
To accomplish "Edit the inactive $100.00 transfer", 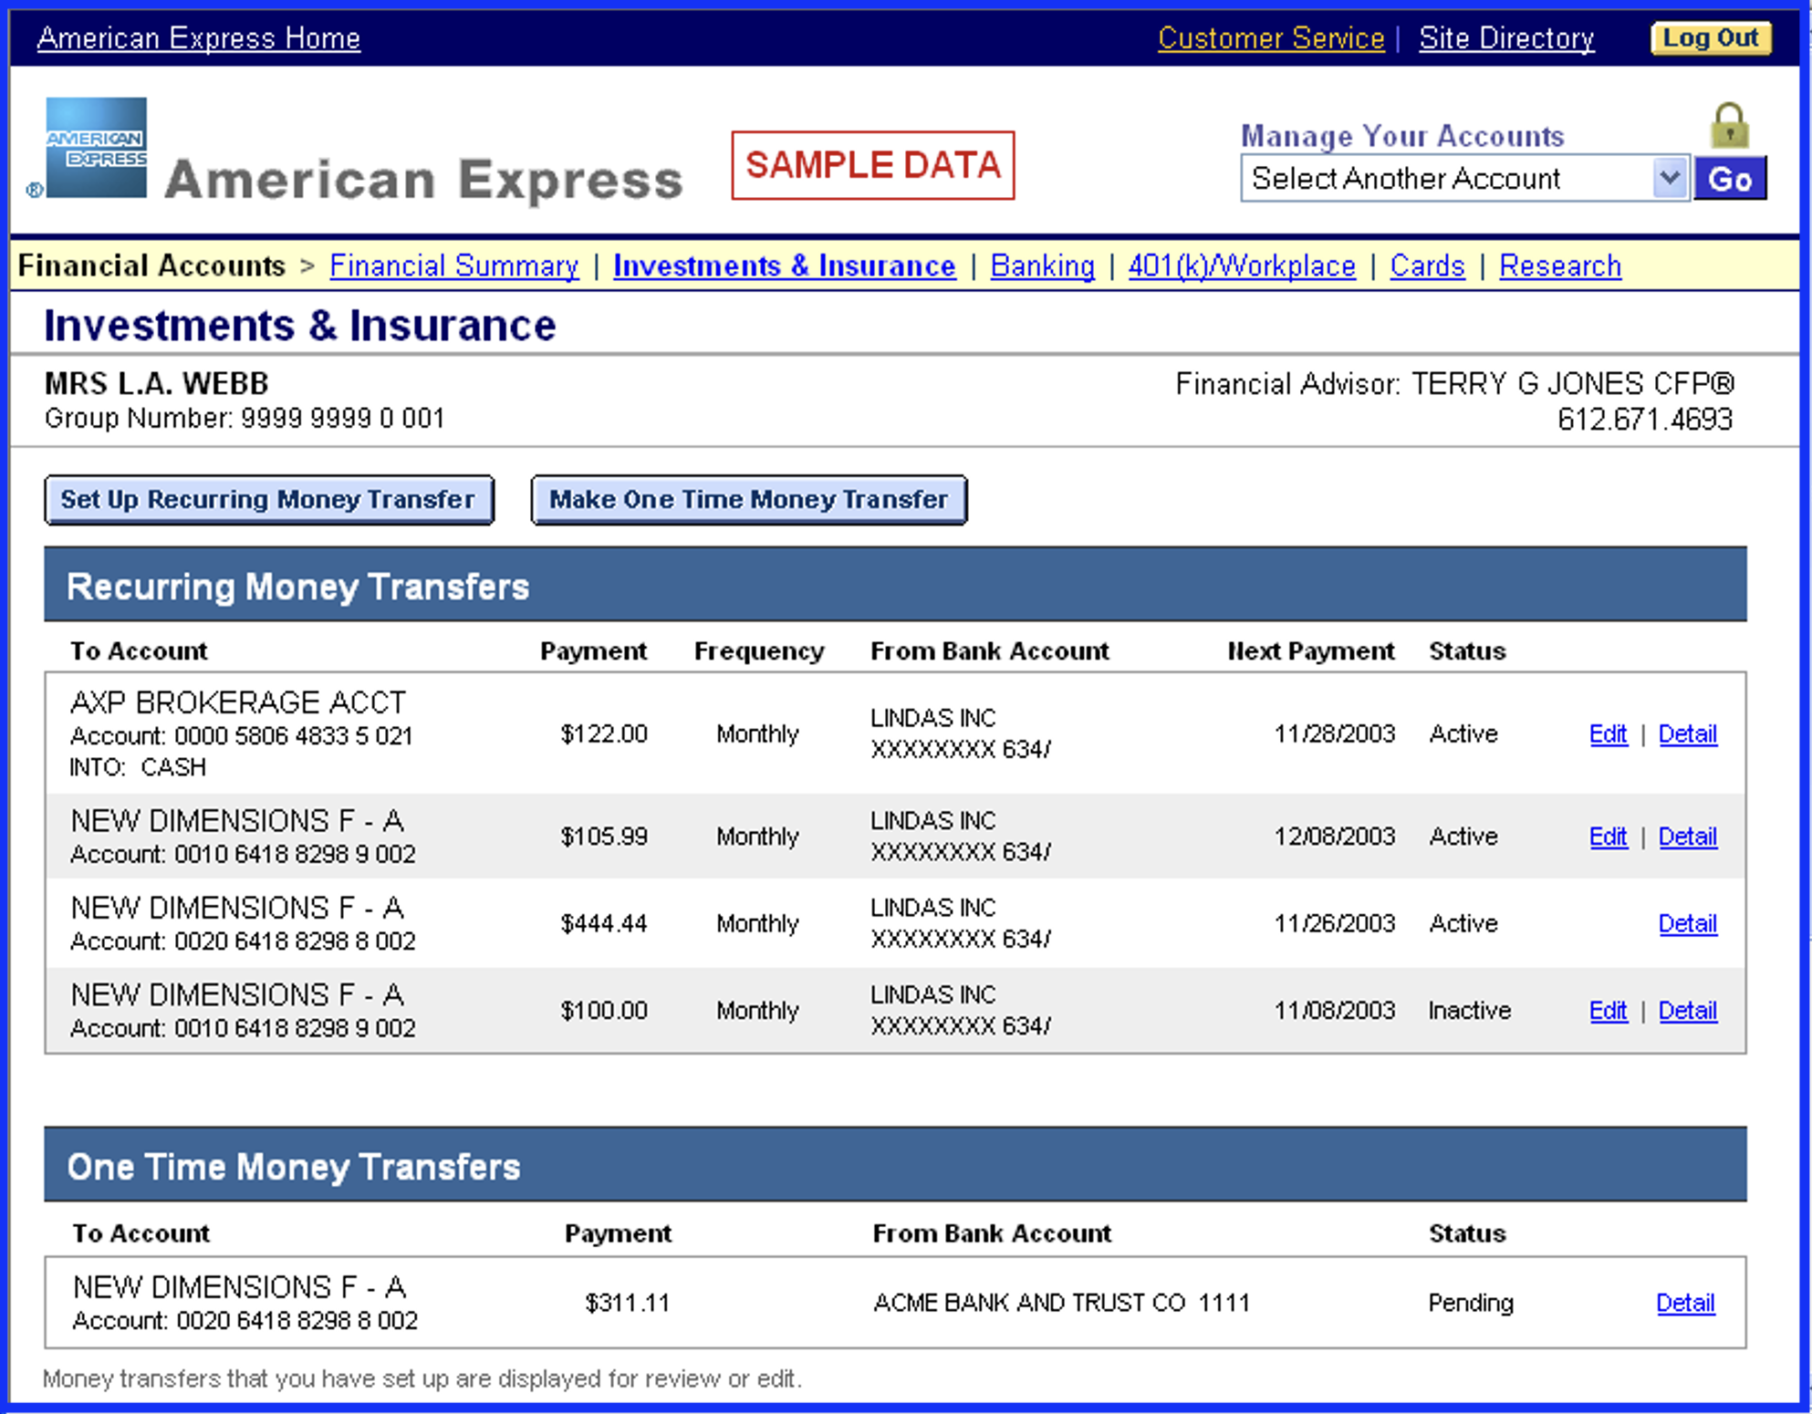I will [1608, 1011].
